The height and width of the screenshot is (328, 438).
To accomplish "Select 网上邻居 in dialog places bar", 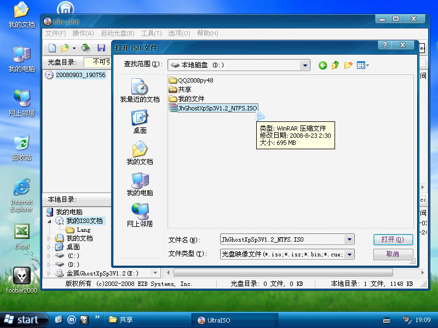I will point(140,215).
